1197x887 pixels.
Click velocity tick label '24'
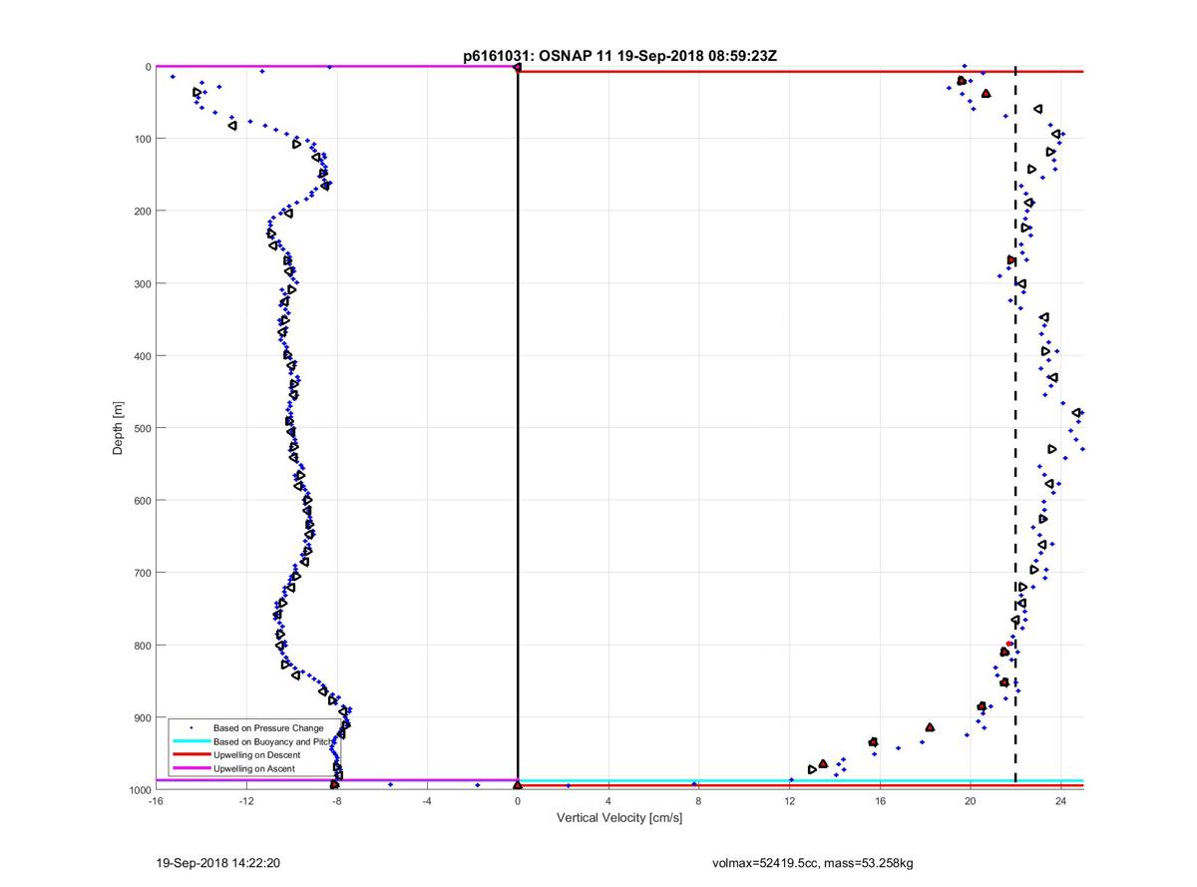(x=1060, y=801)
